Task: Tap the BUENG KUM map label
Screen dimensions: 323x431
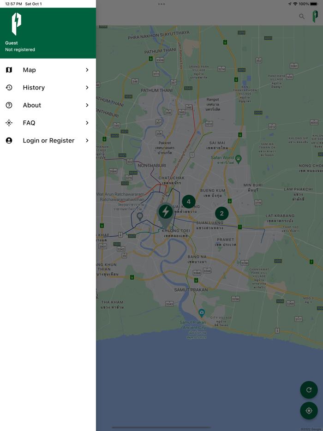Action: [213, 191]
